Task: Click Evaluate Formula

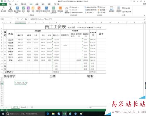Action: pyautogui.click(x=102, y=12)
